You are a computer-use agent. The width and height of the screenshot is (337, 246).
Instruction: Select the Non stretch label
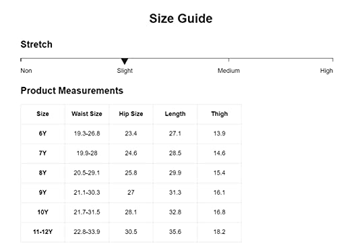tap(26, 71)
